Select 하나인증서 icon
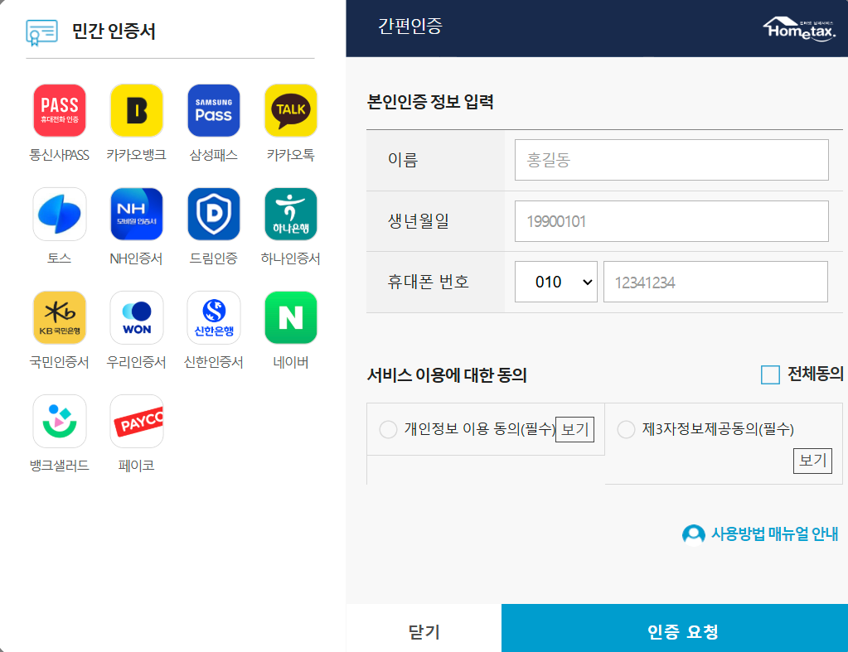The image size is (848, 652). [290, 214]
